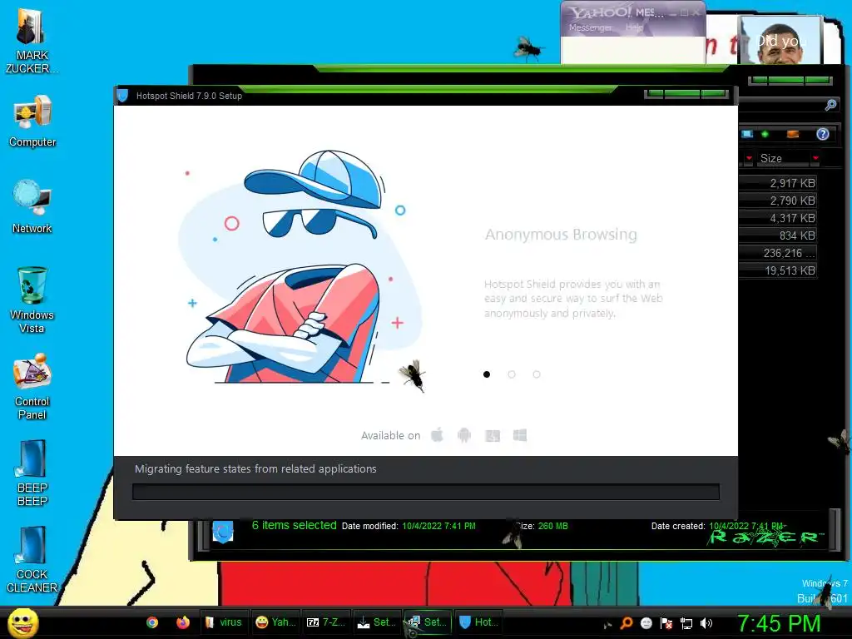Click the Date modified value 10/4/2022 7:41 PM
Screen dimensions: 852x639
click(438, 526)
